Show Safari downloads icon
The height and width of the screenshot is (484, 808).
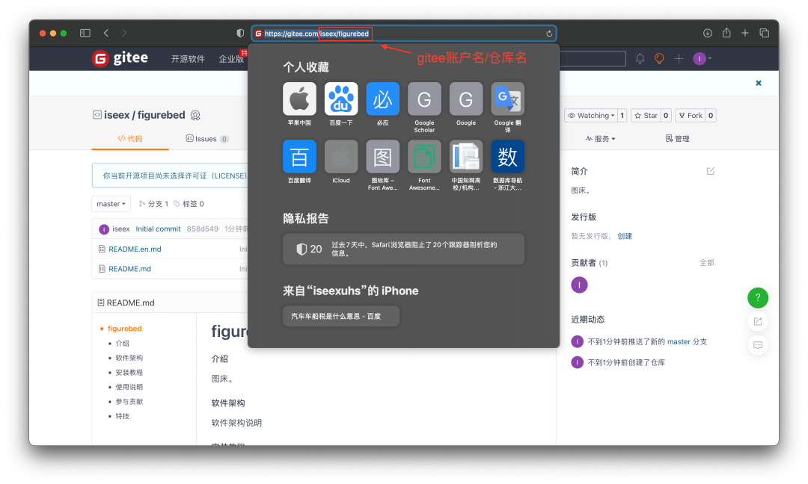708,33
